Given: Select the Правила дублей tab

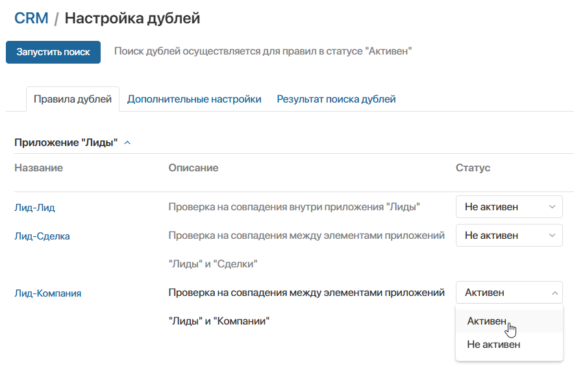Looking at the screenshot, I should click(73, 99).
